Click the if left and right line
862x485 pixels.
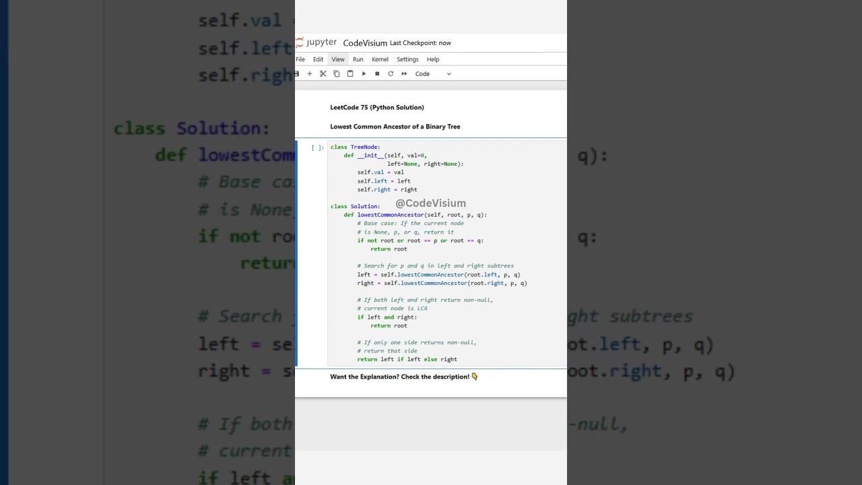pos(387,317)
